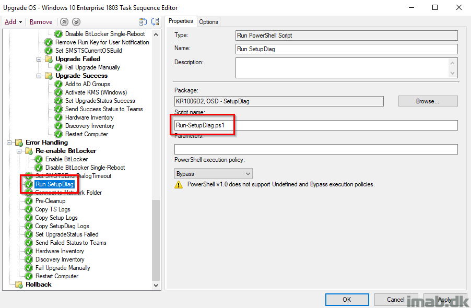Click the Cancel button
Viewport: 471px width, 308px height.
tap(396, 299)
